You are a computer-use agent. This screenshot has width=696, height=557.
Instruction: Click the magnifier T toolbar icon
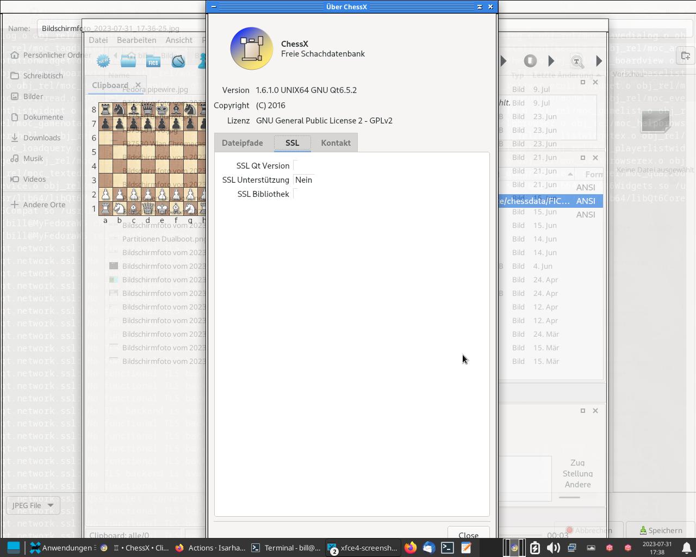point(577,61)
